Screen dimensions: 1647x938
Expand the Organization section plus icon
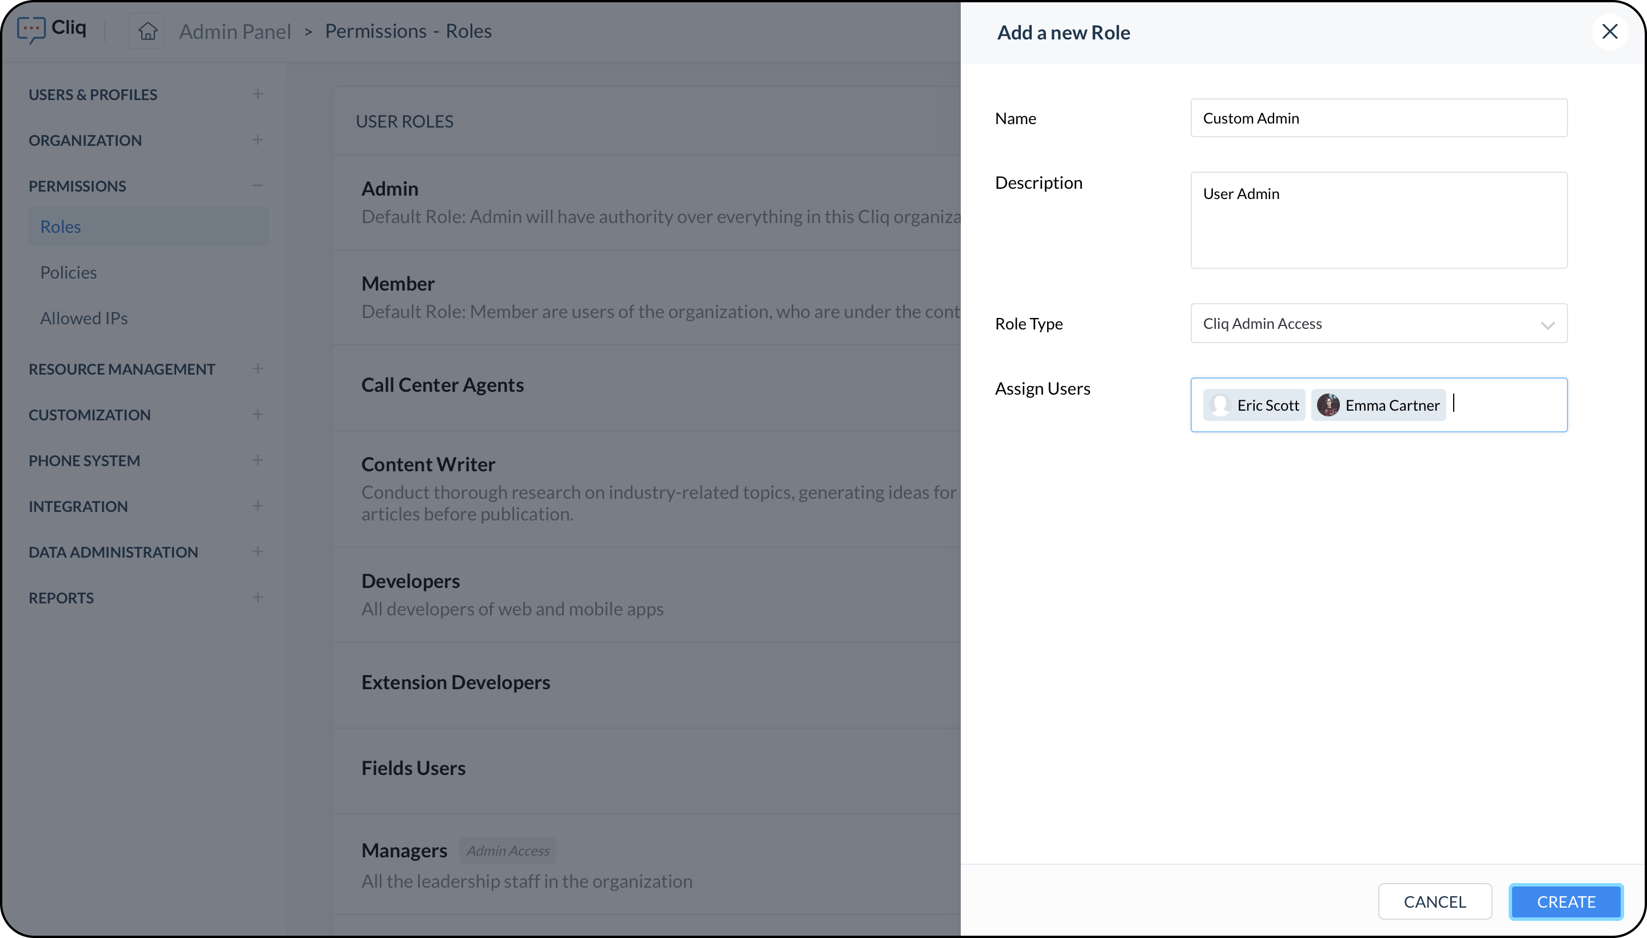[258, 140]
